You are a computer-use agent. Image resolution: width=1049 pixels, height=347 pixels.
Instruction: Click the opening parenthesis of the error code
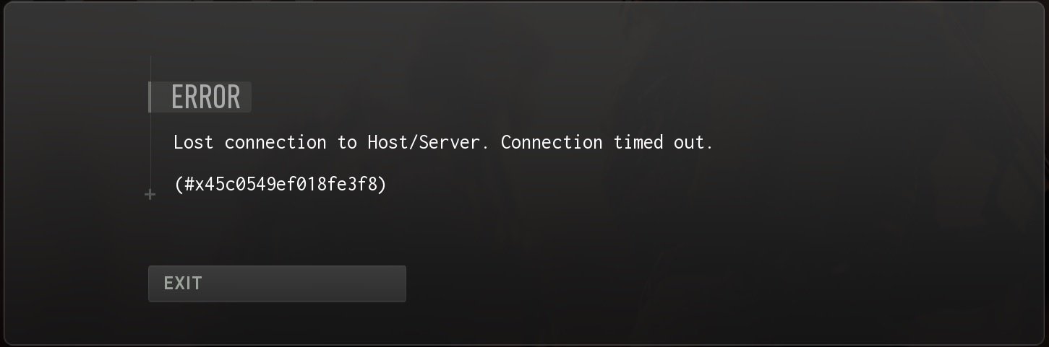click(x=178, y=185)
